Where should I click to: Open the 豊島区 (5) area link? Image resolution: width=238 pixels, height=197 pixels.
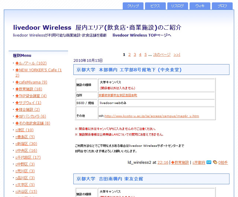pyautogui.click(x=25, y=137)
